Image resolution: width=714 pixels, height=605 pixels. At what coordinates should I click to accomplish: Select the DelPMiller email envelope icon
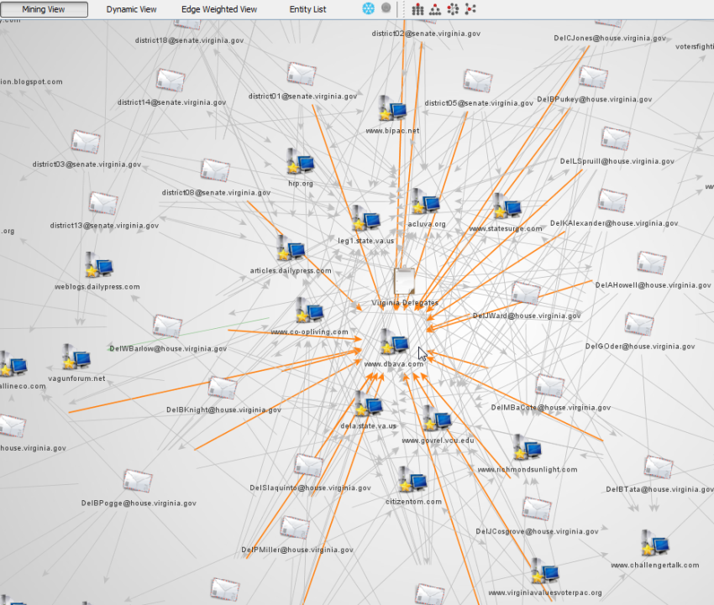[x=295, y=528]
